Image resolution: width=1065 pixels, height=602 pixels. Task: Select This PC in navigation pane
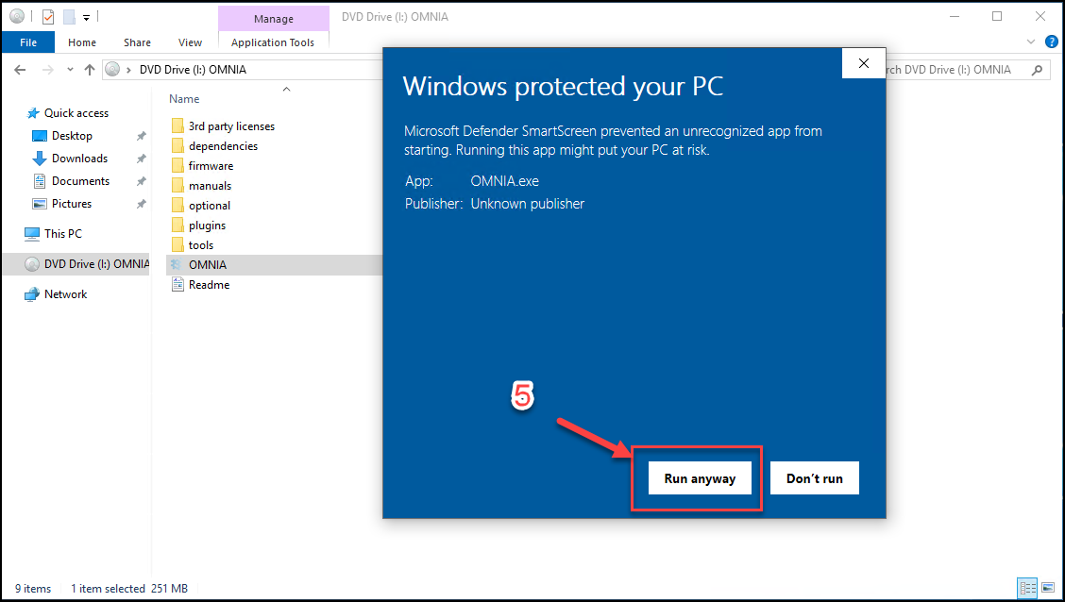coord(63,233)
